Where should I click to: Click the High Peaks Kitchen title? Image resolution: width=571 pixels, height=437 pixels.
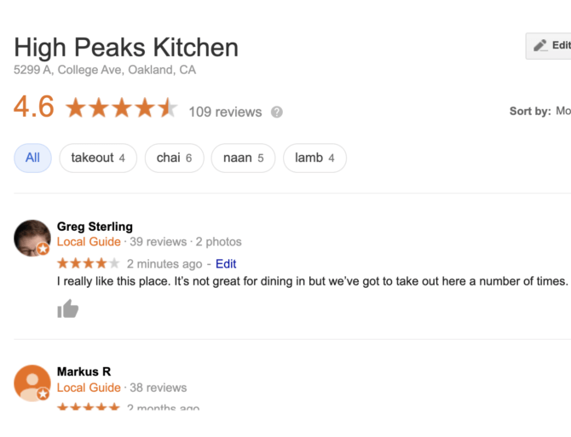point(126,47)
